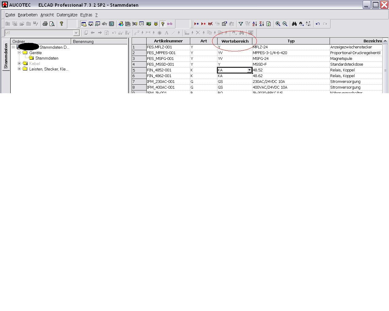The height and width of the screenshot is (311, 389).
Task: Open the vt1 combo box dropdown
Action: pyautogui.click(x=76, y=33)
